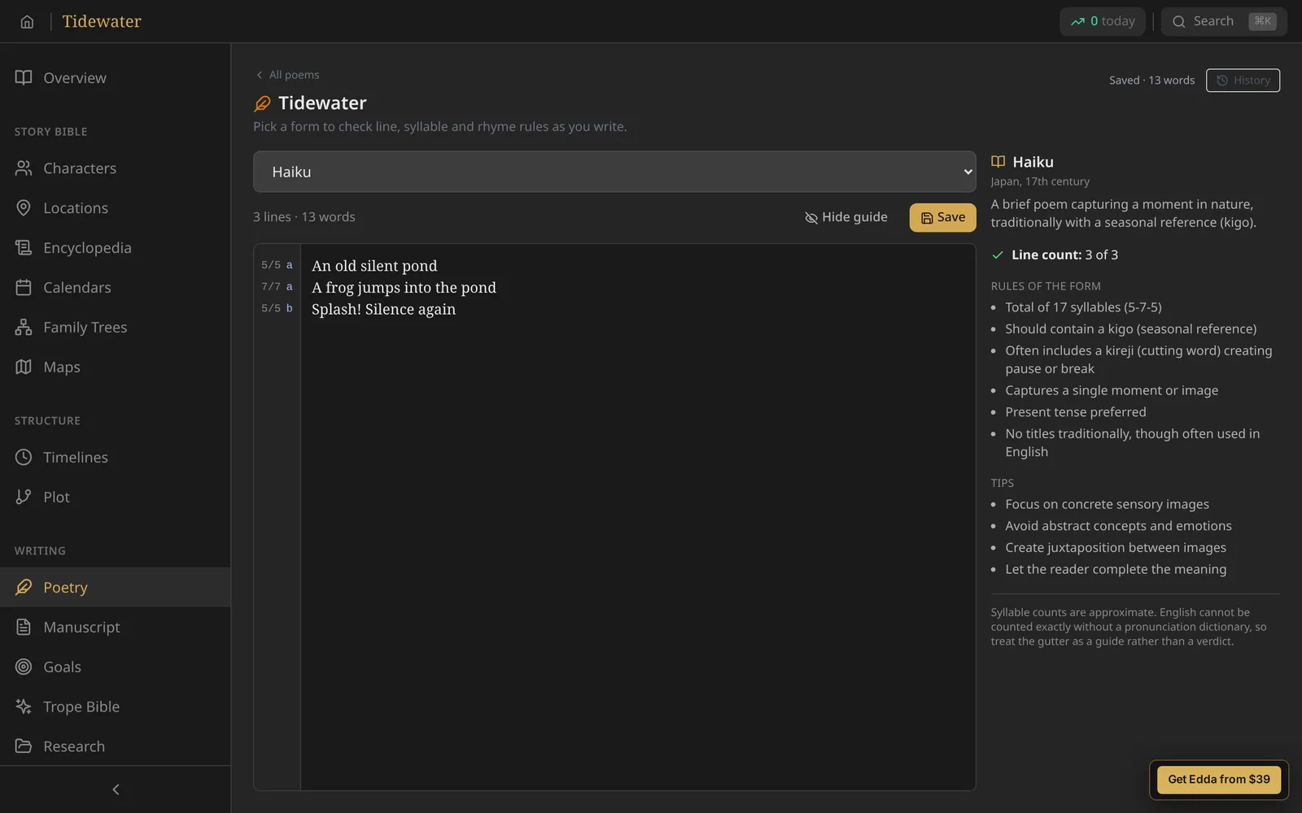Click the feather icon beside Tidewater heading
Screen dimensions: 1302x813
coord(262,103)
